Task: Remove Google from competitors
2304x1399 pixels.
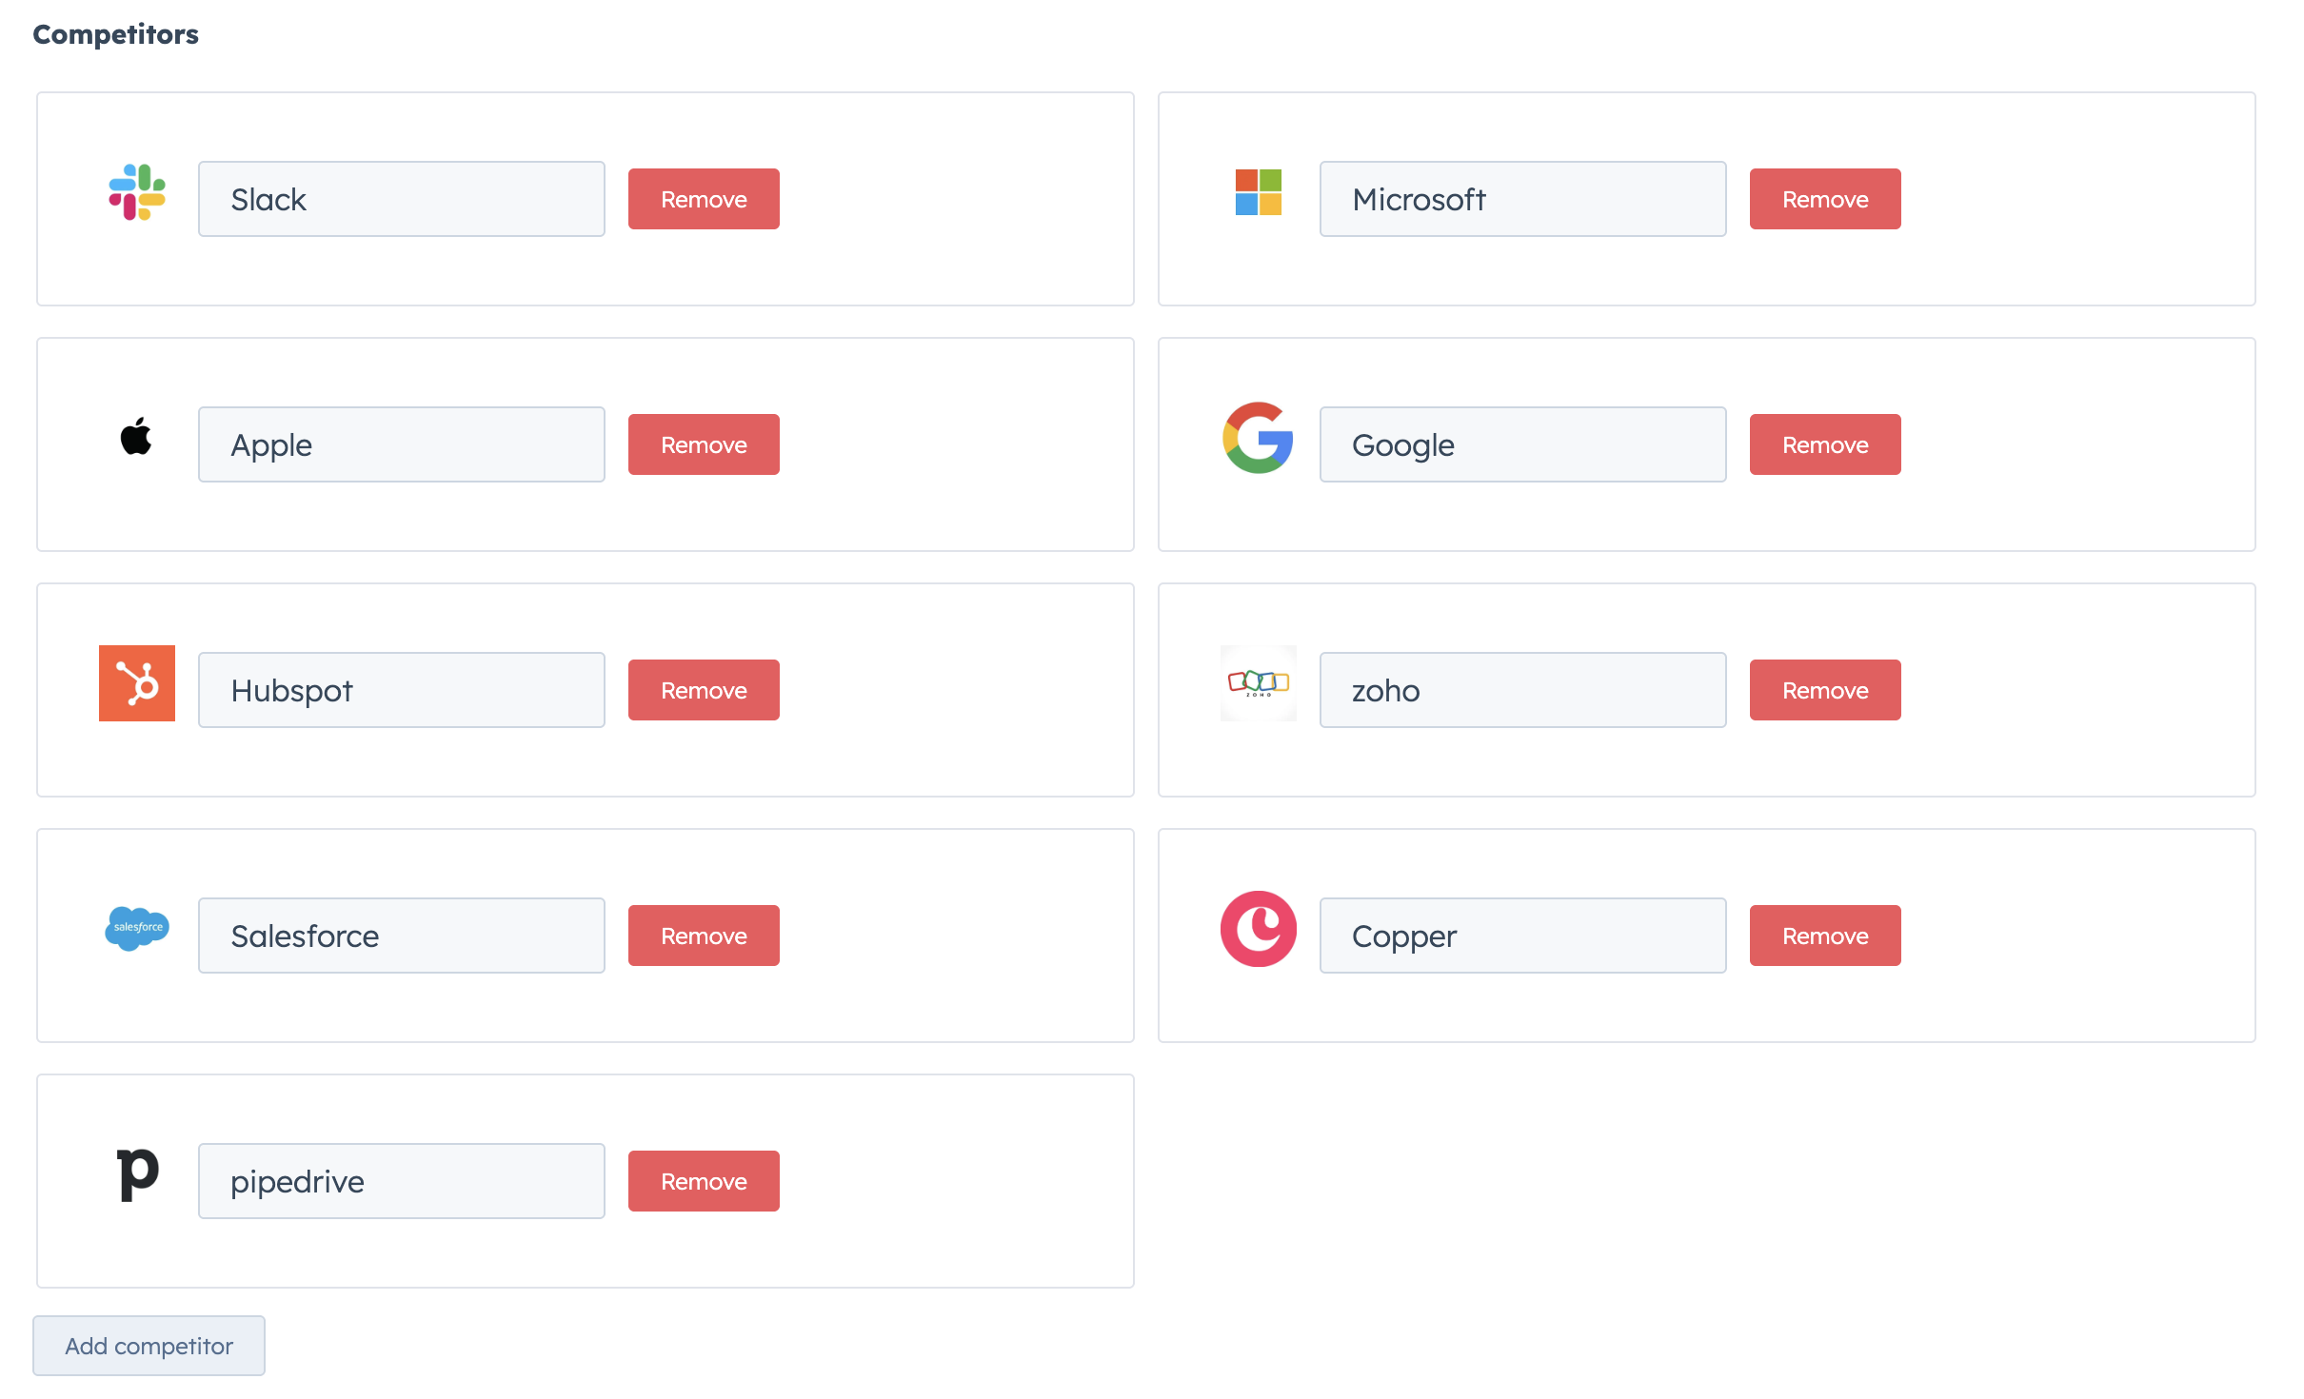Action: [x=1824, y=443]
